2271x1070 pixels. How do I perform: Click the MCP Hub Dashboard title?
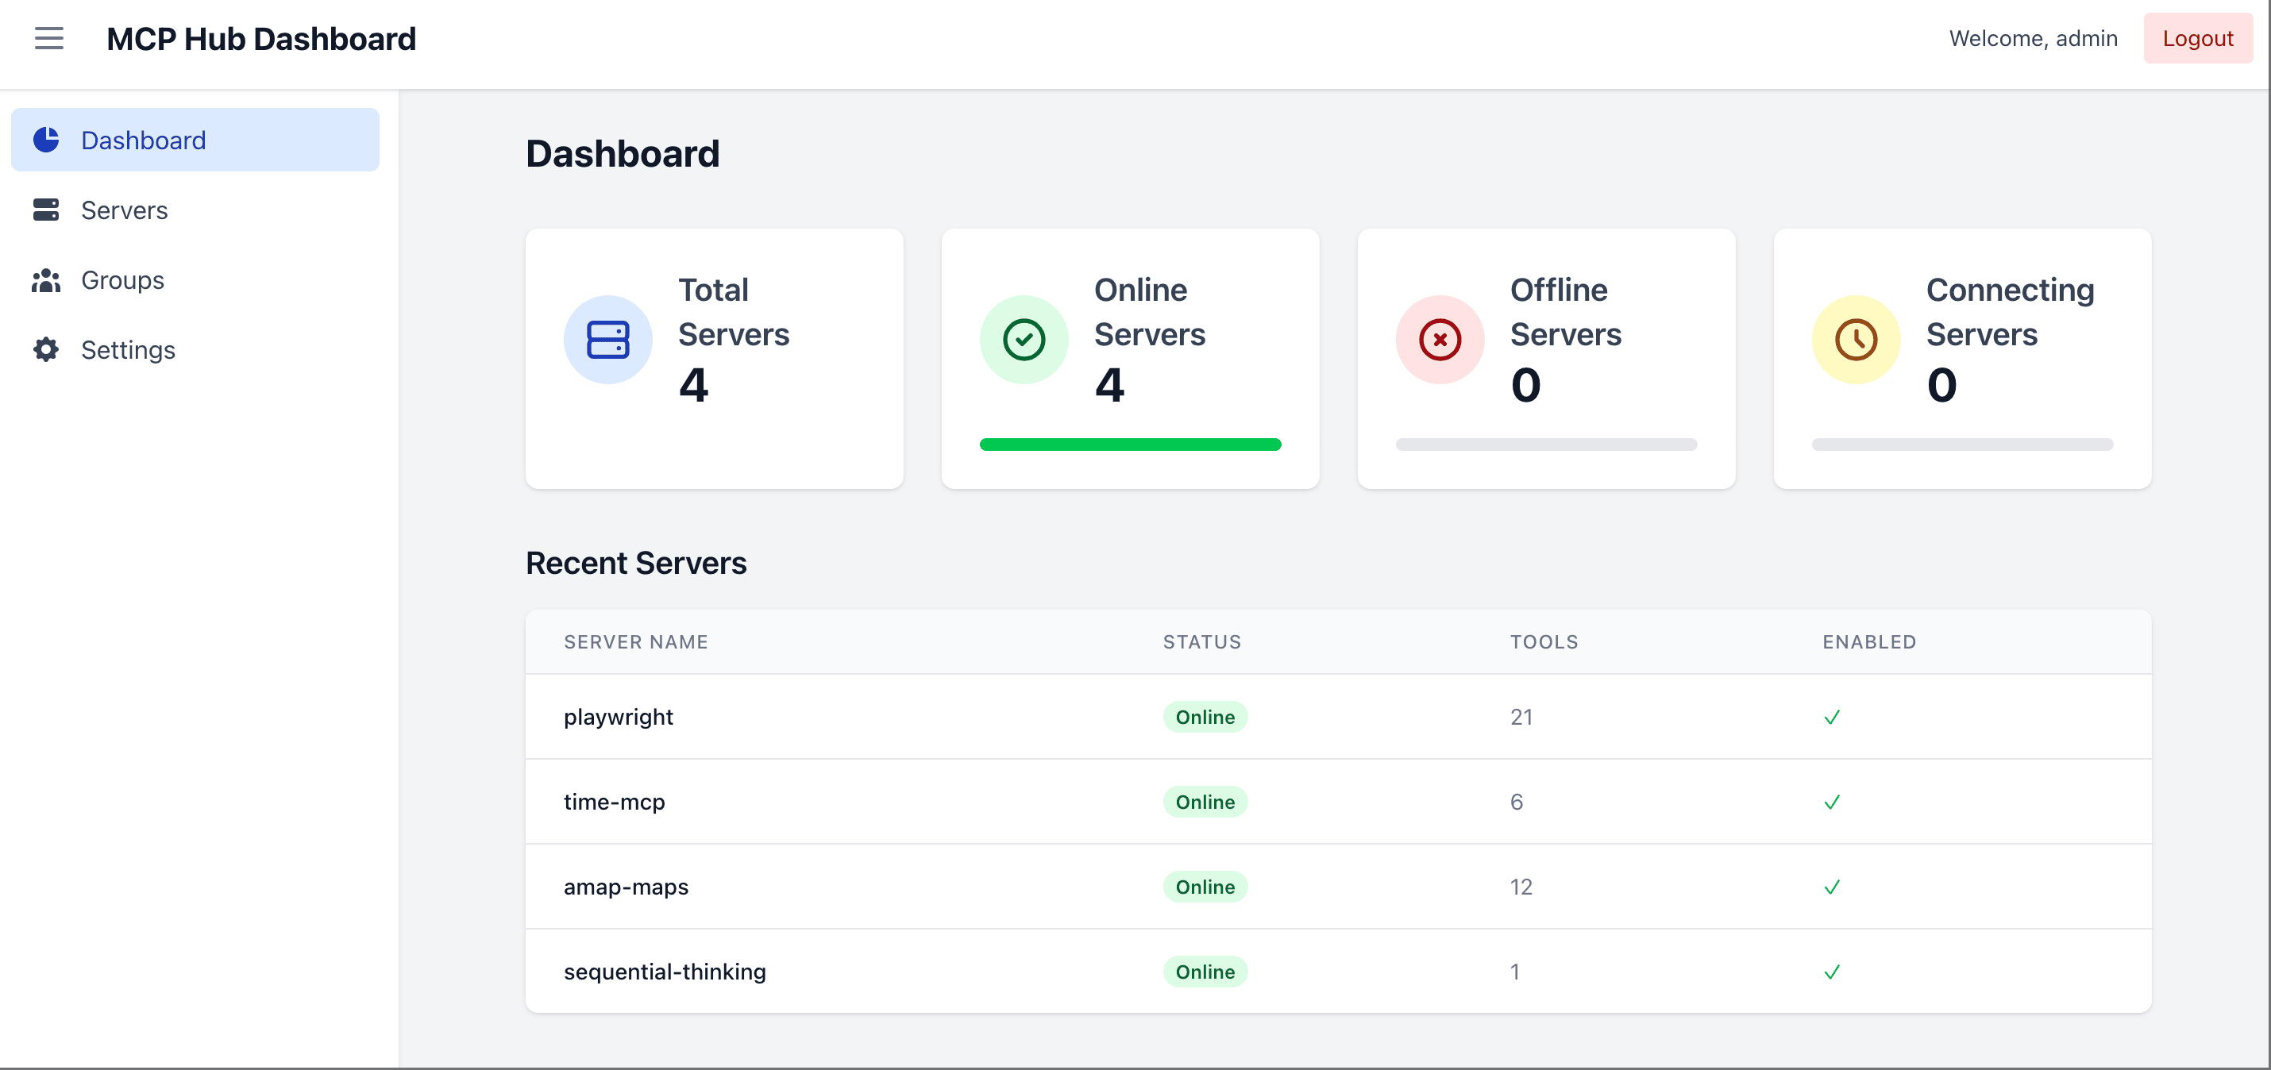click(261, 38)
